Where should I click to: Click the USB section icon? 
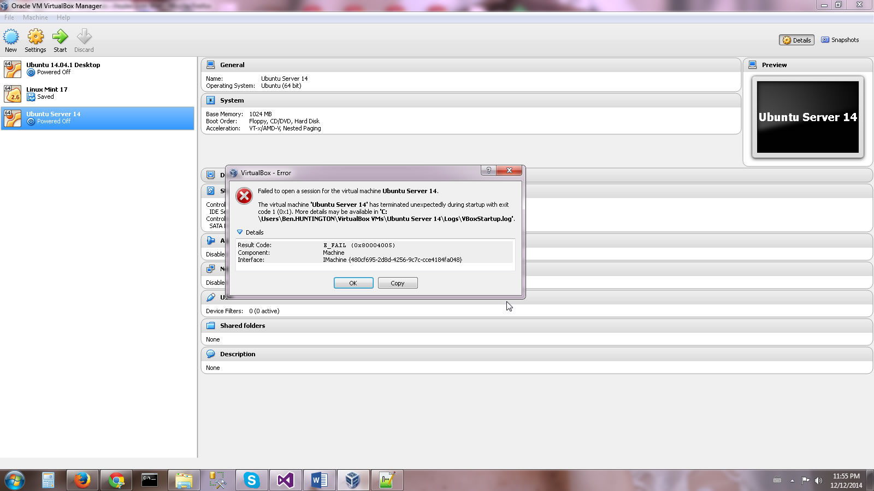point(211,297)
